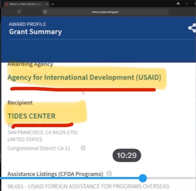Viewport: 196px width, 191px height.
Task: Click the video progress slider handle
Action: click(143, 178)
